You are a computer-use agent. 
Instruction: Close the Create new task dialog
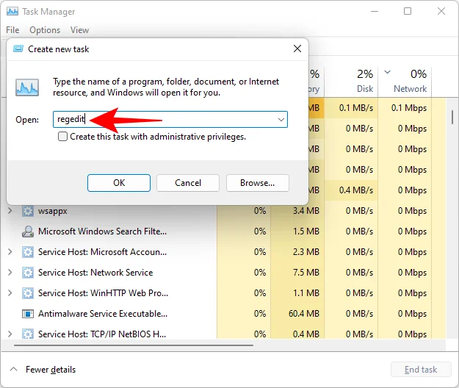(x=297, y=48)
